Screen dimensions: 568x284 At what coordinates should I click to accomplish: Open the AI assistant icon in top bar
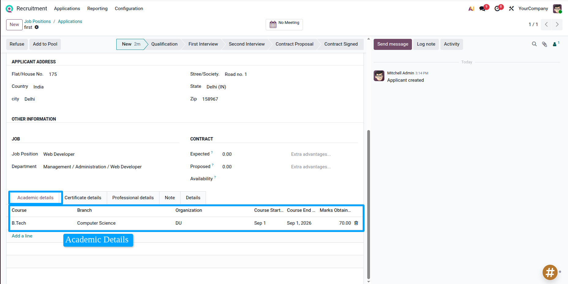click(471, 9)
